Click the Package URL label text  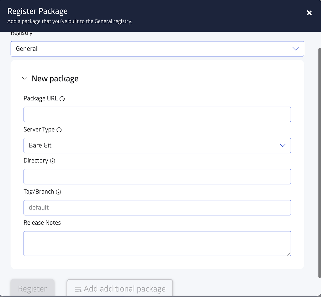[x=41, y=98]
